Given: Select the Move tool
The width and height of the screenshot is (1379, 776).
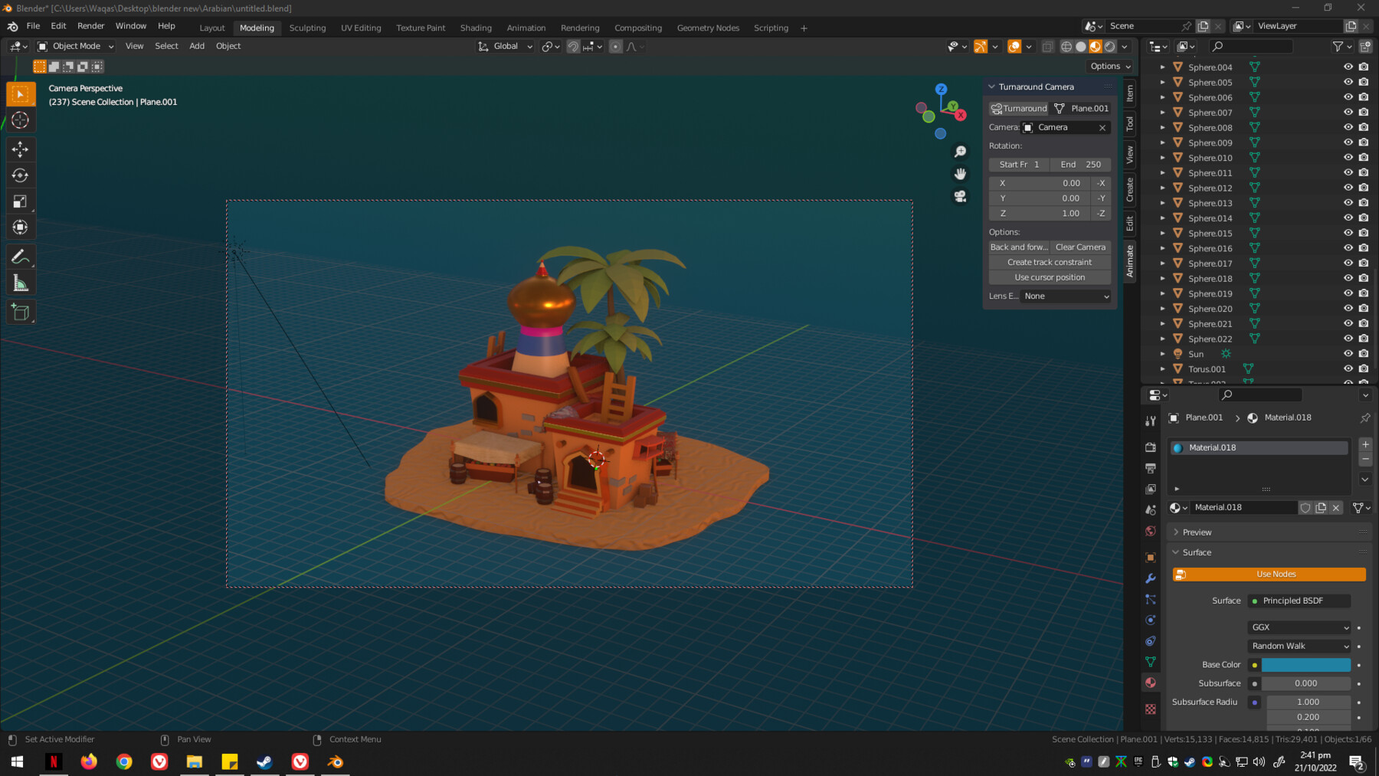Looking at the screenshot, I should [20, 149].
